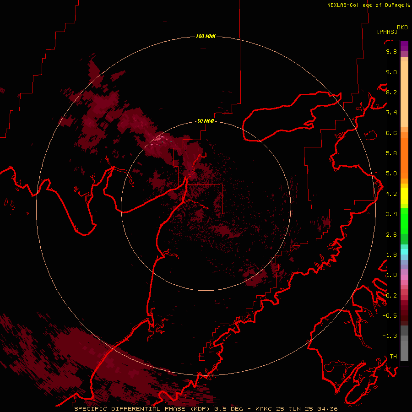412x412 pixels.
Task: Click the 8.2 scale value
Action: 391,92
